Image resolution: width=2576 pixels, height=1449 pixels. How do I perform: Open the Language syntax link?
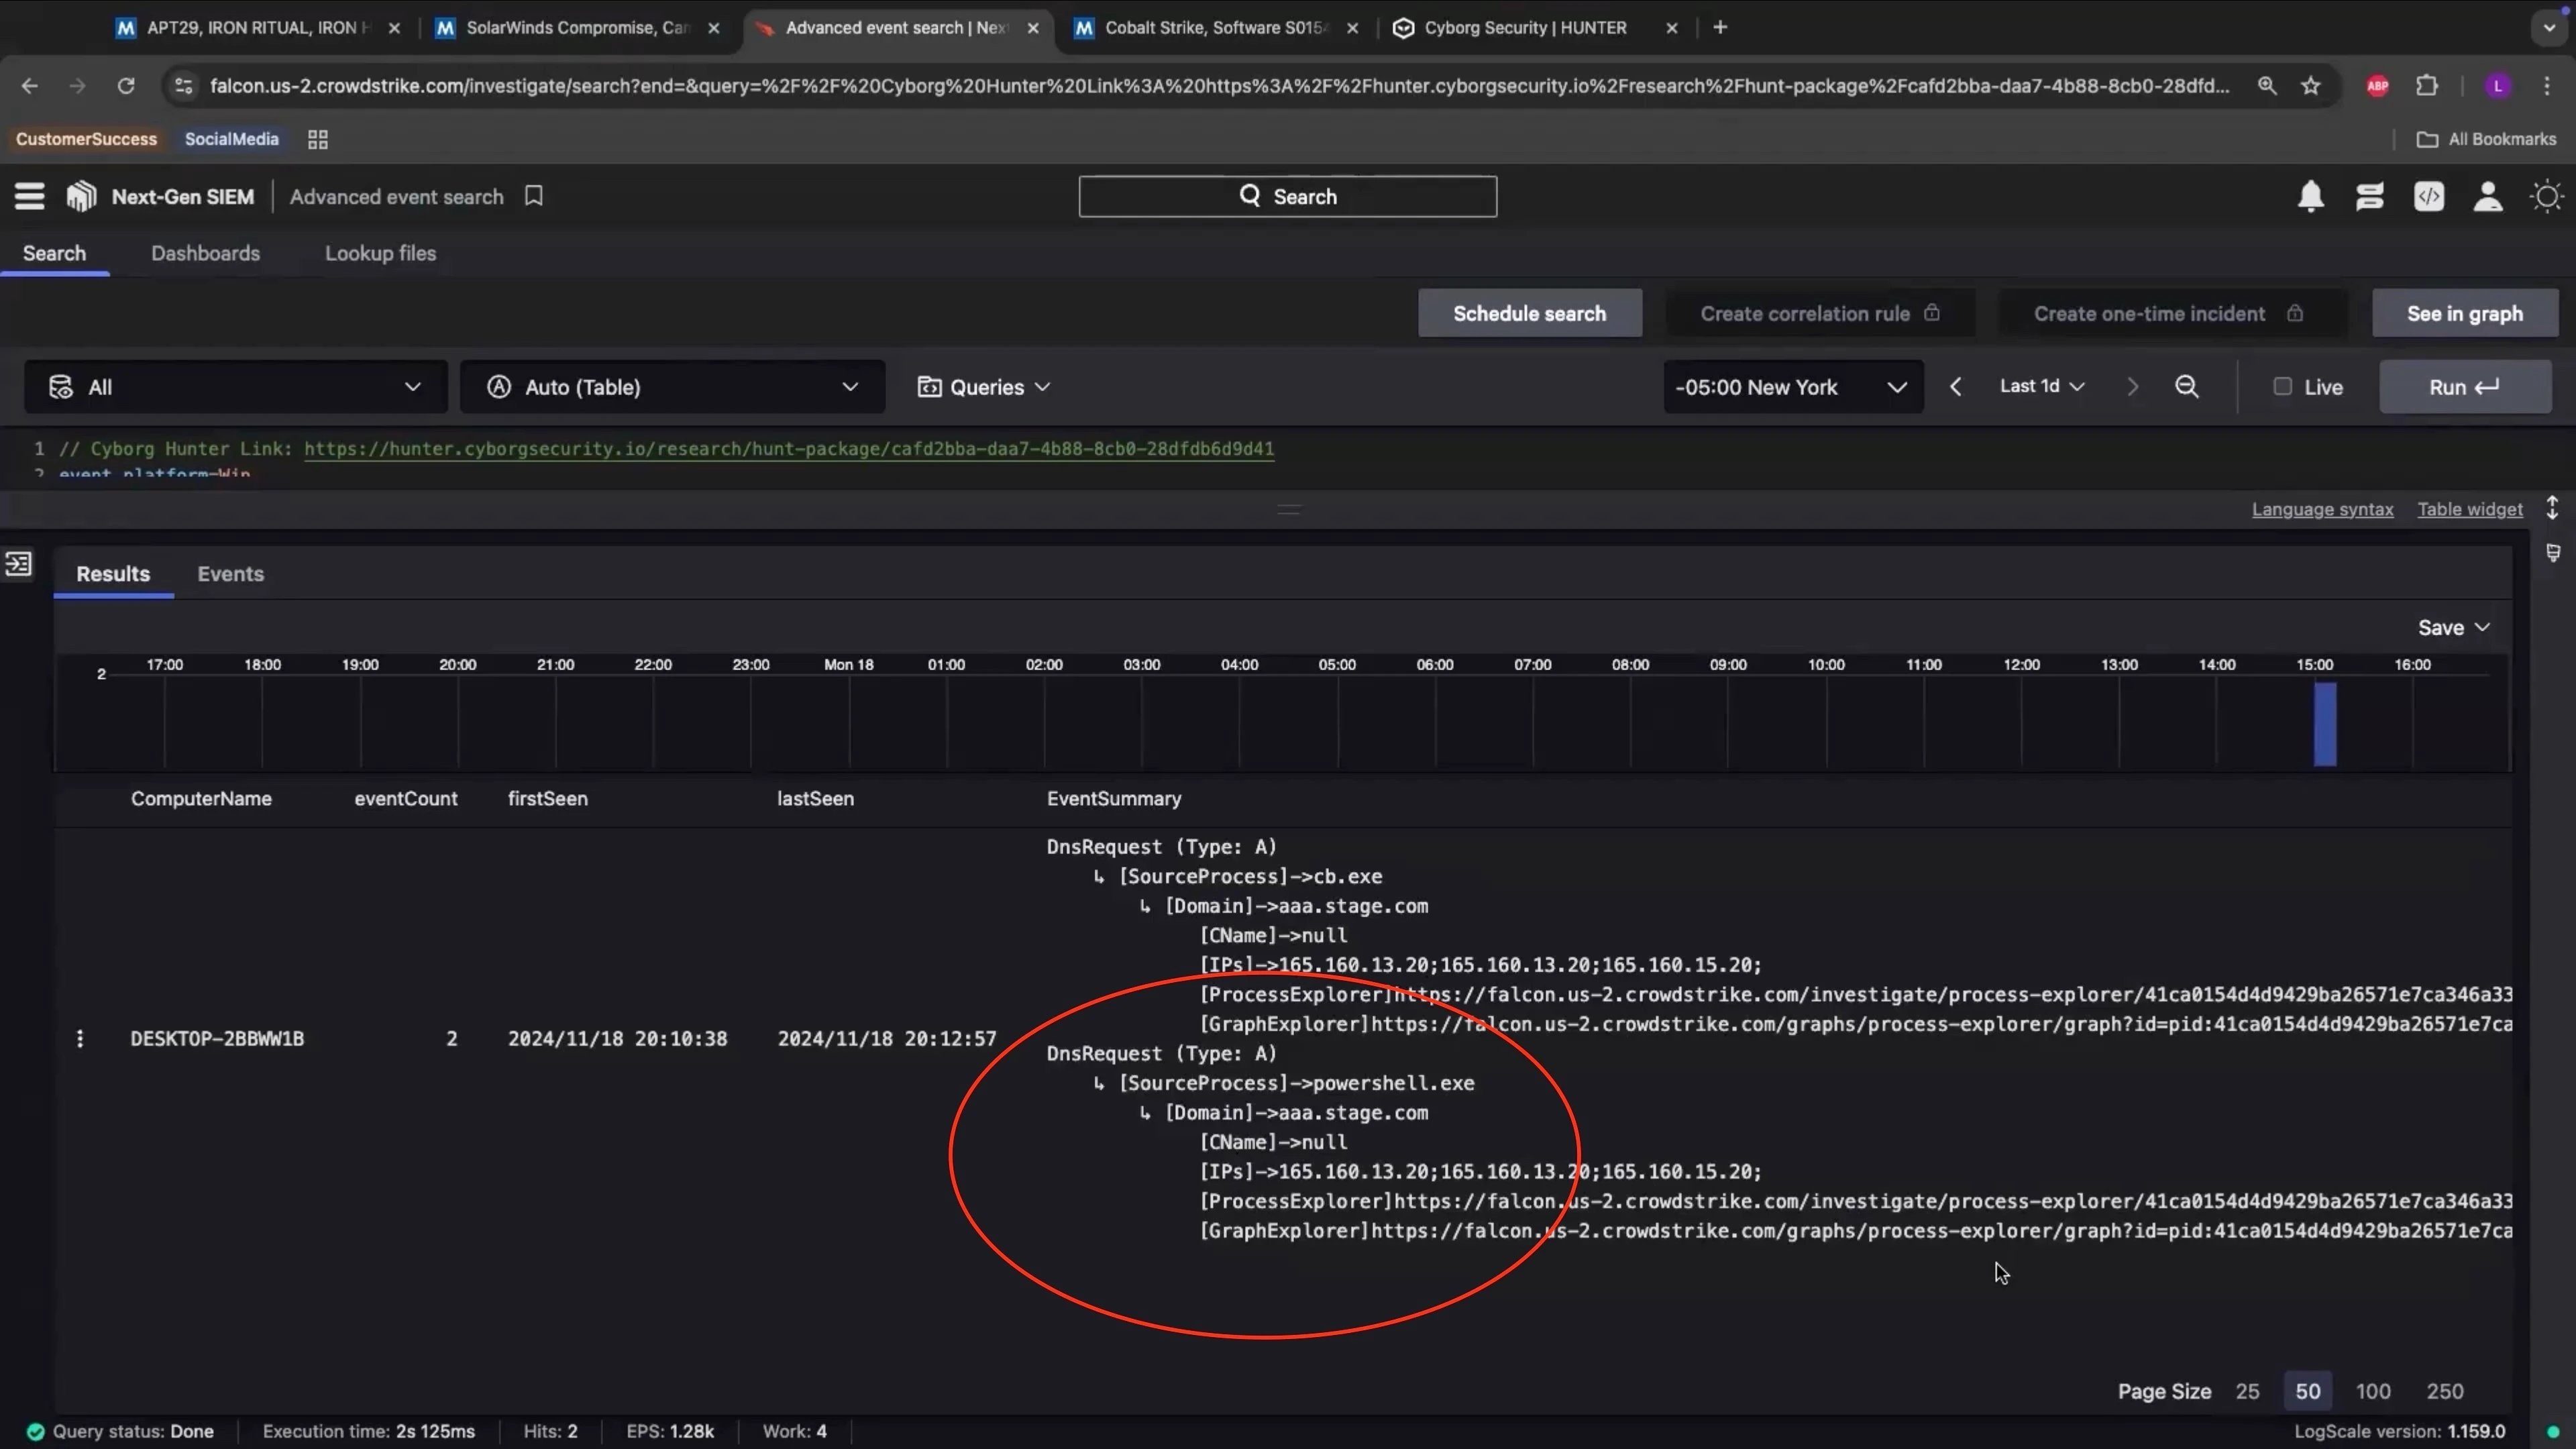tap(2322, 509)
